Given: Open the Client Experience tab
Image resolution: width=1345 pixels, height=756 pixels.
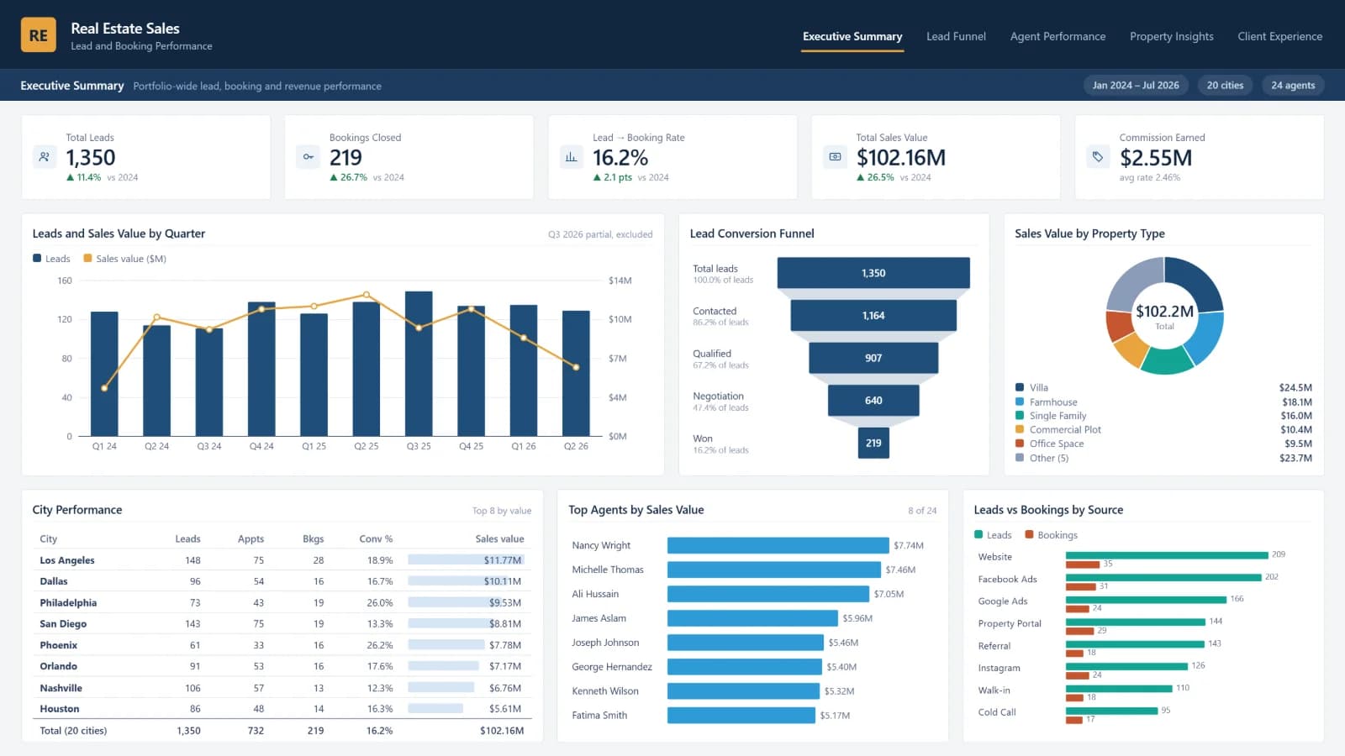Looking at the screenshot, I should 1279,37.
